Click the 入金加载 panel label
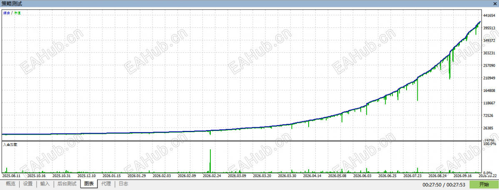This screenshot has height=190, width=499. pyautogui.click(x=10, y=144)
